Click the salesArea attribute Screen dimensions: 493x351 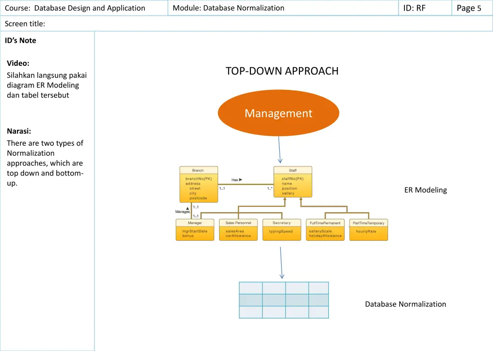click(x=234, y=231)
